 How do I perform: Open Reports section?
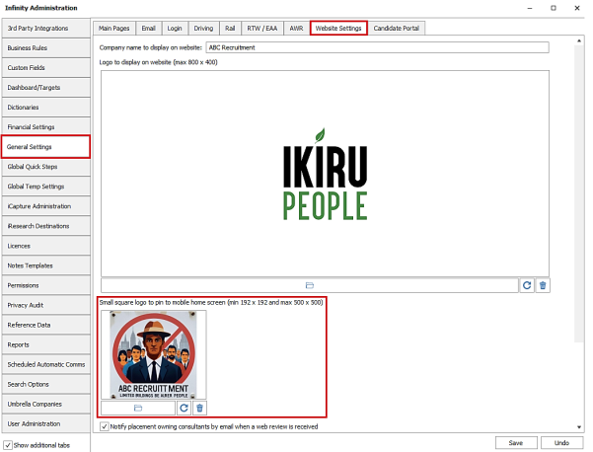pyautogui.click(x=45, y=345)
